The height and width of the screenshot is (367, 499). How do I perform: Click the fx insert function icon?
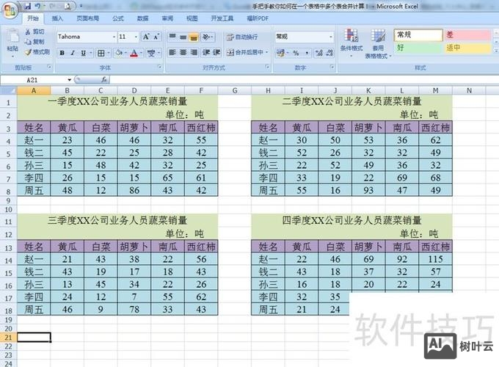(x=103, y=79)
